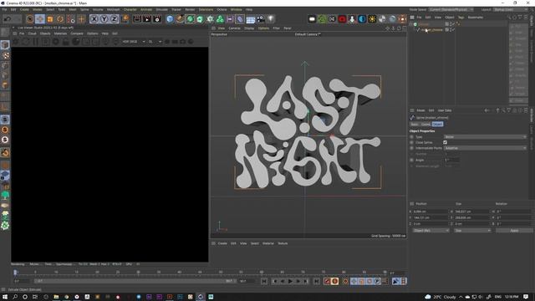This screenshot has height=301, width=535.
Task: Open the Node Space dropdown
Action: pos(451,9)
